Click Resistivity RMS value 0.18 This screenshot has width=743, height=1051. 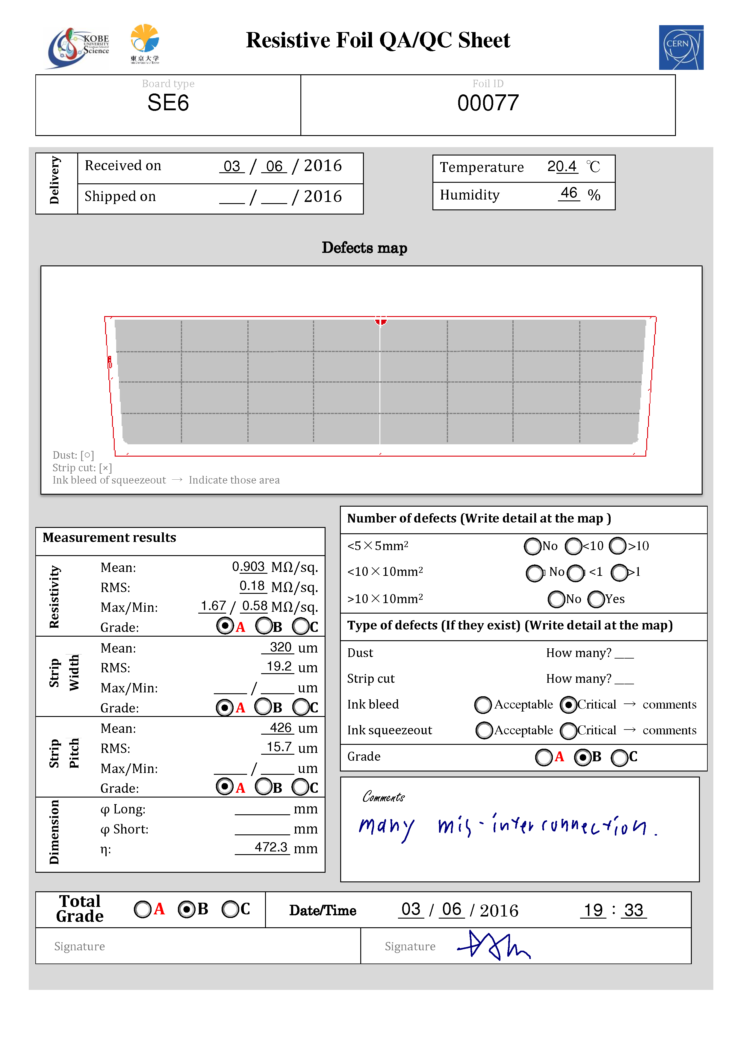[x=252, y=586]
